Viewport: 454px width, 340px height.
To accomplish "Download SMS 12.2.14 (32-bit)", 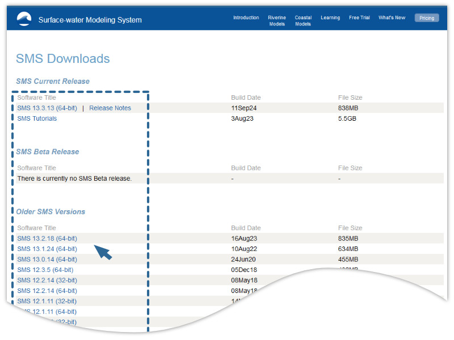I will (x=47, y=280).
